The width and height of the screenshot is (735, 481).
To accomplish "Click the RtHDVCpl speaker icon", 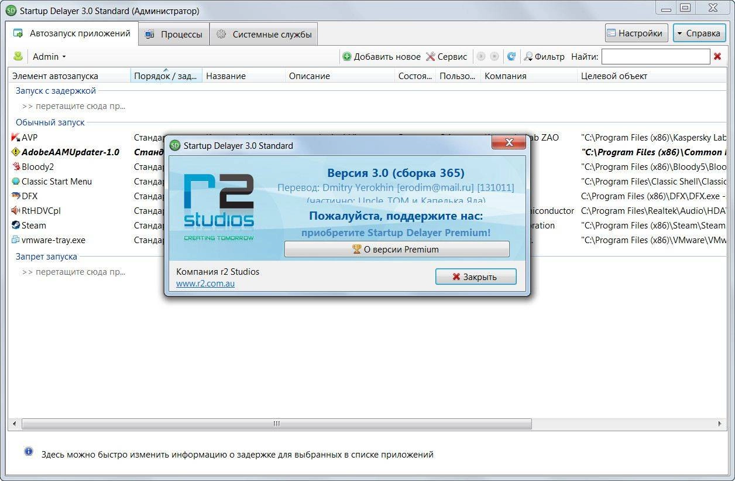I will pos(16,211).
